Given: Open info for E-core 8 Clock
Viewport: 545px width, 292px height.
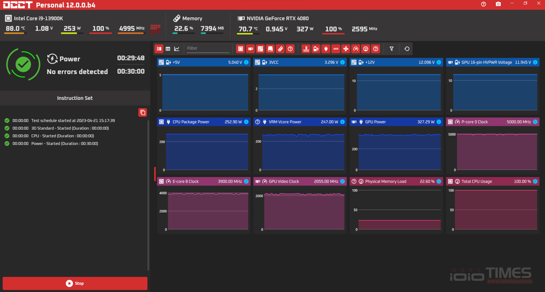Looking at the screenshot, I should click(246, 182).
